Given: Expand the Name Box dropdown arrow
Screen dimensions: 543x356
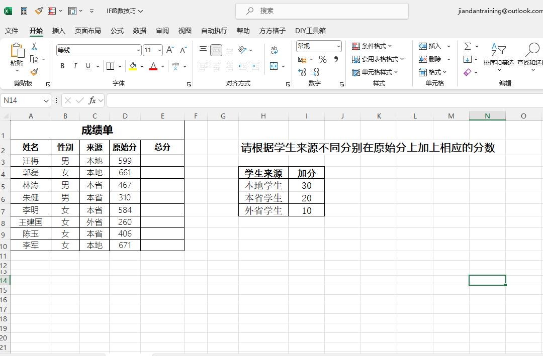Looking at the screenshot, I should pos(46,100).
